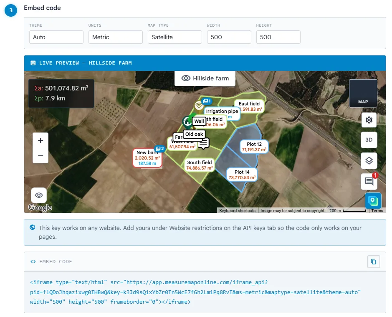
Task: Click the Old oak marker label
Action: coord(194,134)
